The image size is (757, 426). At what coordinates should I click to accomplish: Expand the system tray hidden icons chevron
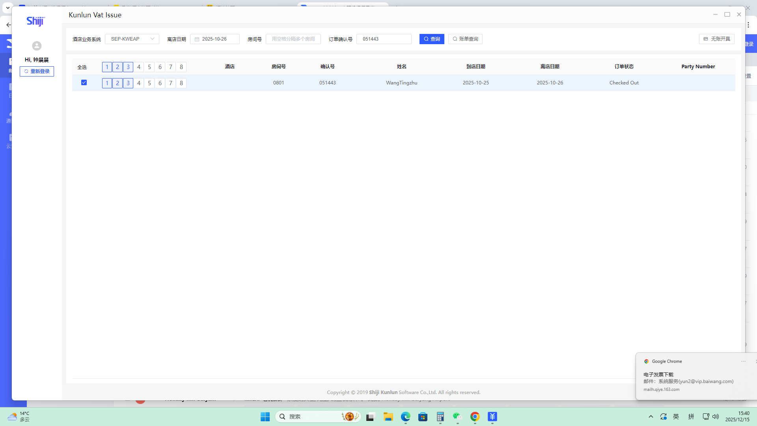point(651,417)
